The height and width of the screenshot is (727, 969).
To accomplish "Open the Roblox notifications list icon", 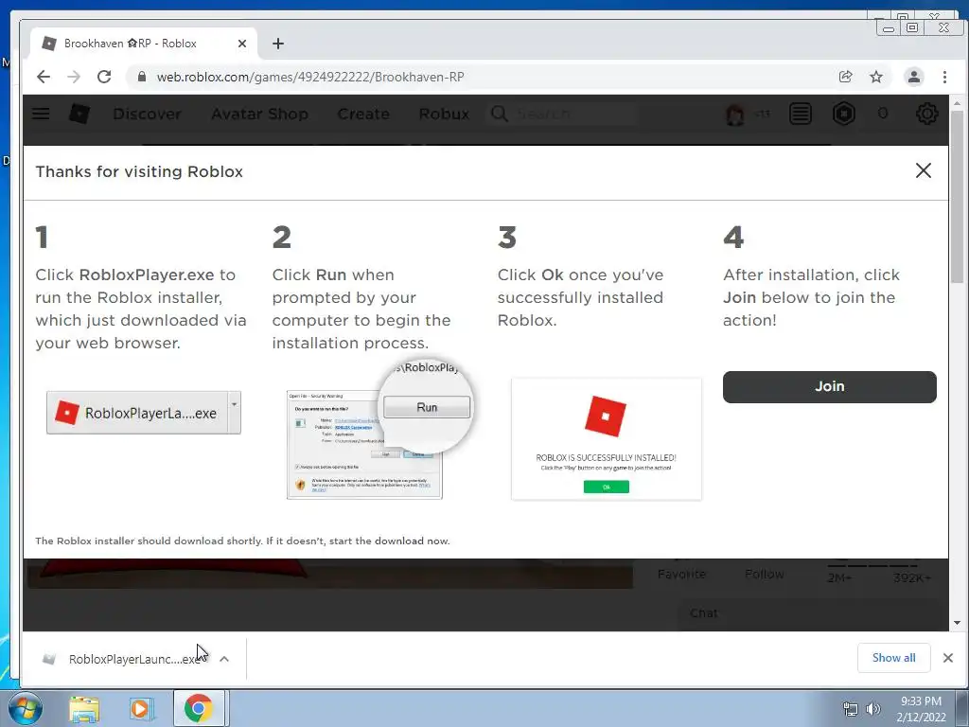I will pyautogui.click(x=801, y=114).
